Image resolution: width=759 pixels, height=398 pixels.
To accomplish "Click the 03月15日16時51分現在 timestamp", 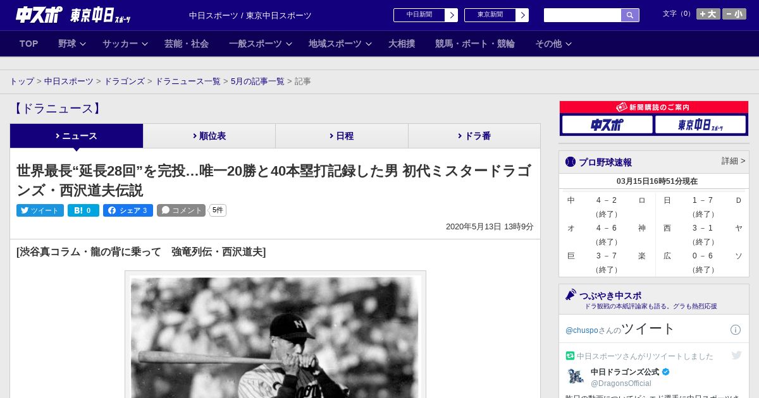I will (657, 181).
